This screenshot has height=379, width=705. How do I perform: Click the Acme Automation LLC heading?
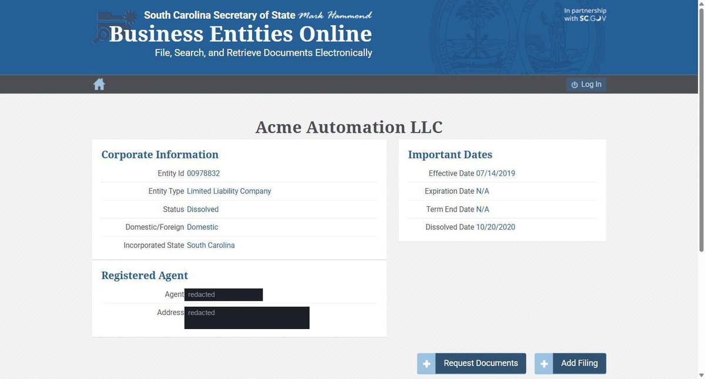click(x=349, y=127)
